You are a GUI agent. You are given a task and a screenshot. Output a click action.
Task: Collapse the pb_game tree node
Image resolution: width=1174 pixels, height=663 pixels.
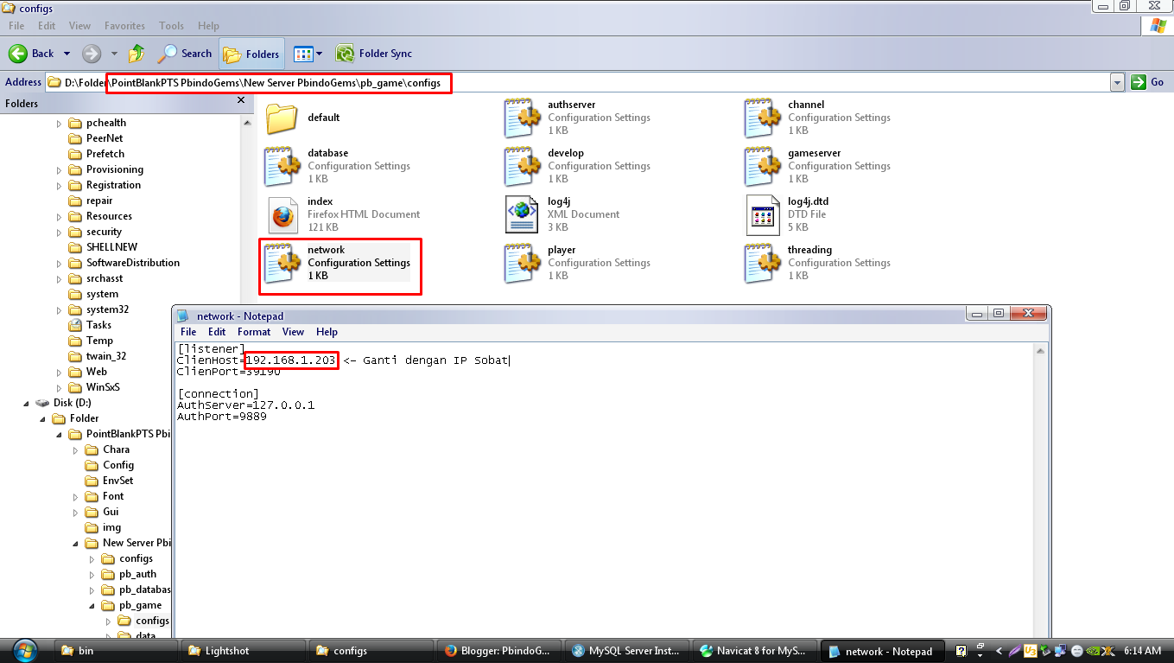click(x=92, y=605)
